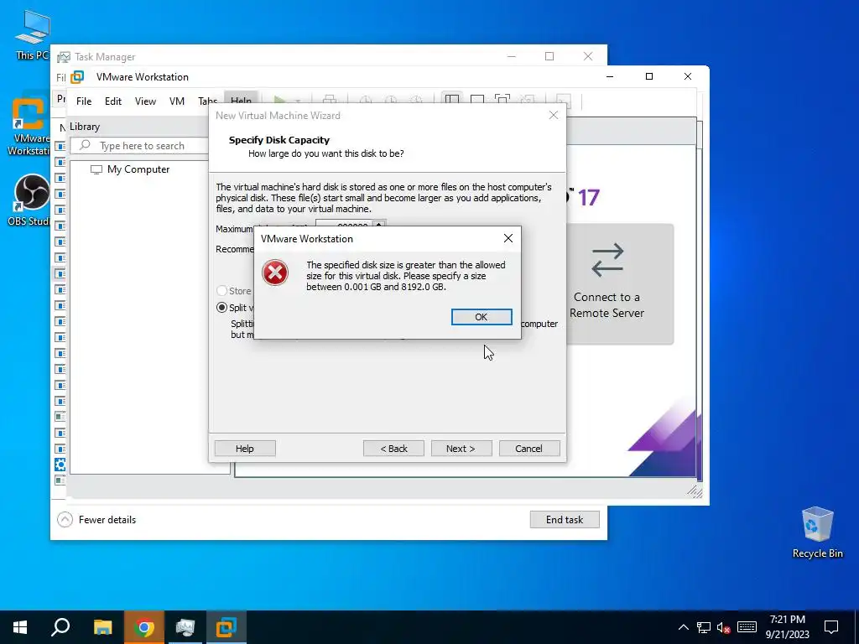
Task: Click the maximum disk size input field
Action: 344,224
